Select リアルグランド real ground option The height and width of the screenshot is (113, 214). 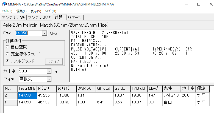[x=7, y=61]
